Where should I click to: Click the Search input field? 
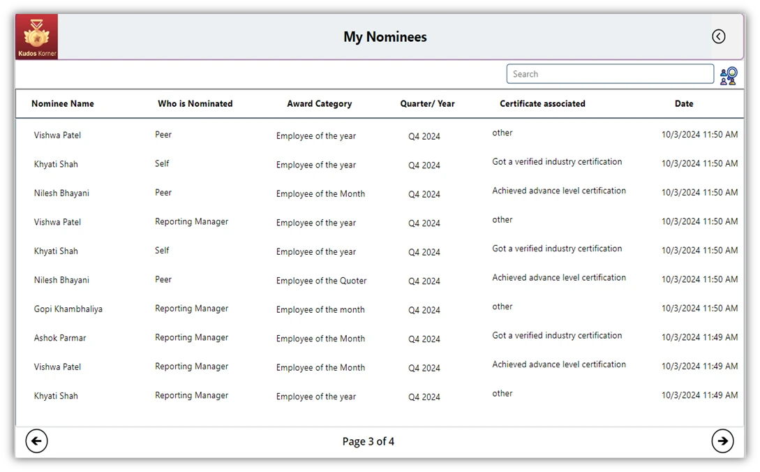(x=609, y=74)
